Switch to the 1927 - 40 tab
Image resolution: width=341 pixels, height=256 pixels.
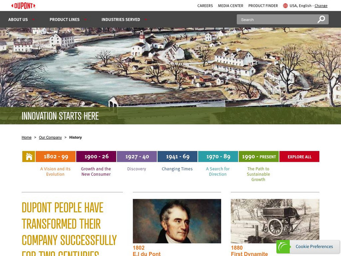(x=137, y=157)
